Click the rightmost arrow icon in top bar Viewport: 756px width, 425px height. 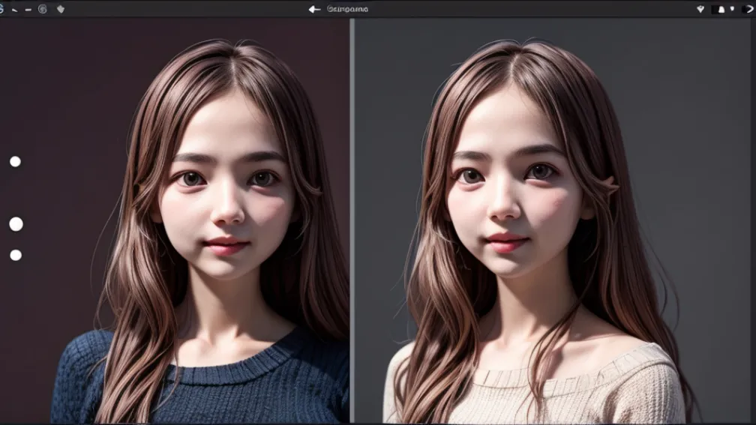(x=747, y=9)
